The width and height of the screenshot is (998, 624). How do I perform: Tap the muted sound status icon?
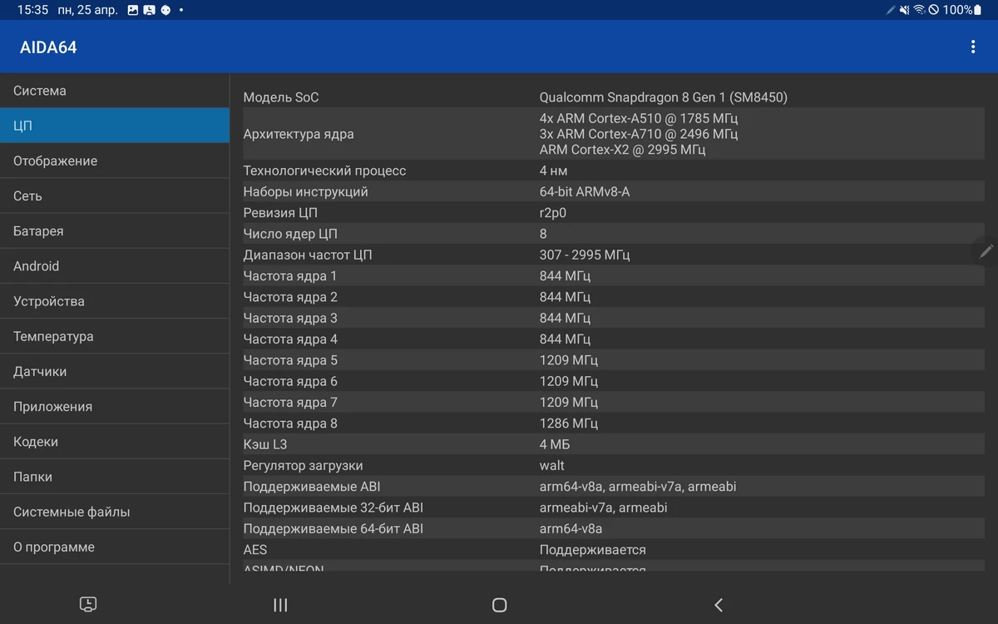coord(905,10)
